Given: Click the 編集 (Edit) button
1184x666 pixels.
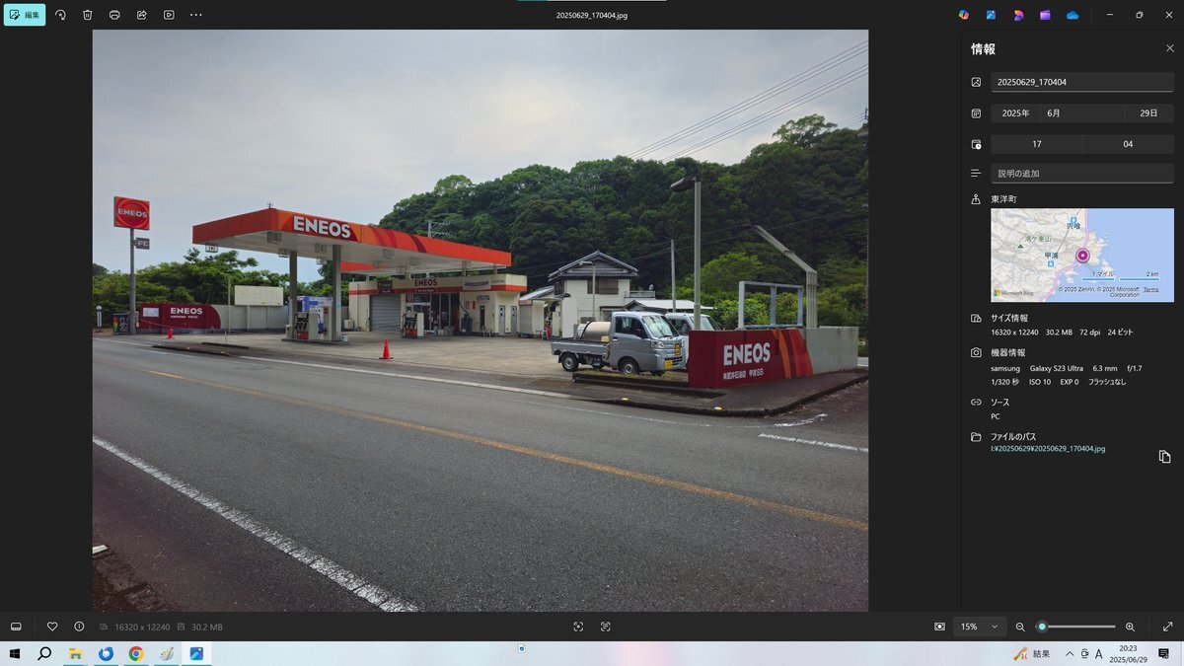Looking at the screenshot, I should (x=25, y=15).
